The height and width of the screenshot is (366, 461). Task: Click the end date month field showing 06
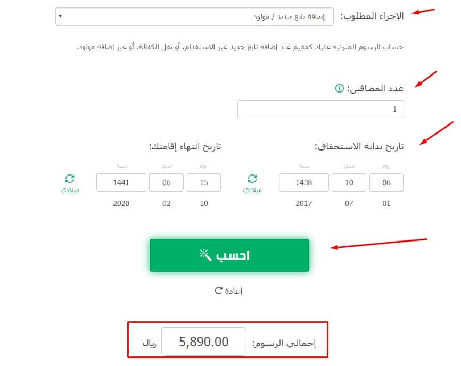pyautogui.click(x=166, y=182)
